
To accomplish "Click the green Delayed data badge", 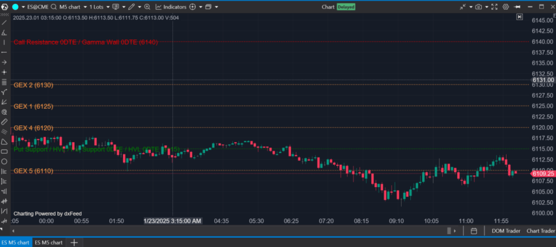I will (x=346, y=7).
